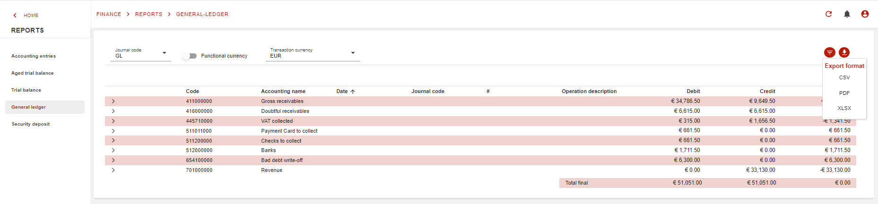Click the red download export icon

click(844, 52)
